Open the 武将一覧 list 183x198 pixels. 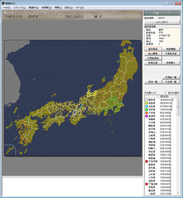pyautogui.click(x=153, y=82)
